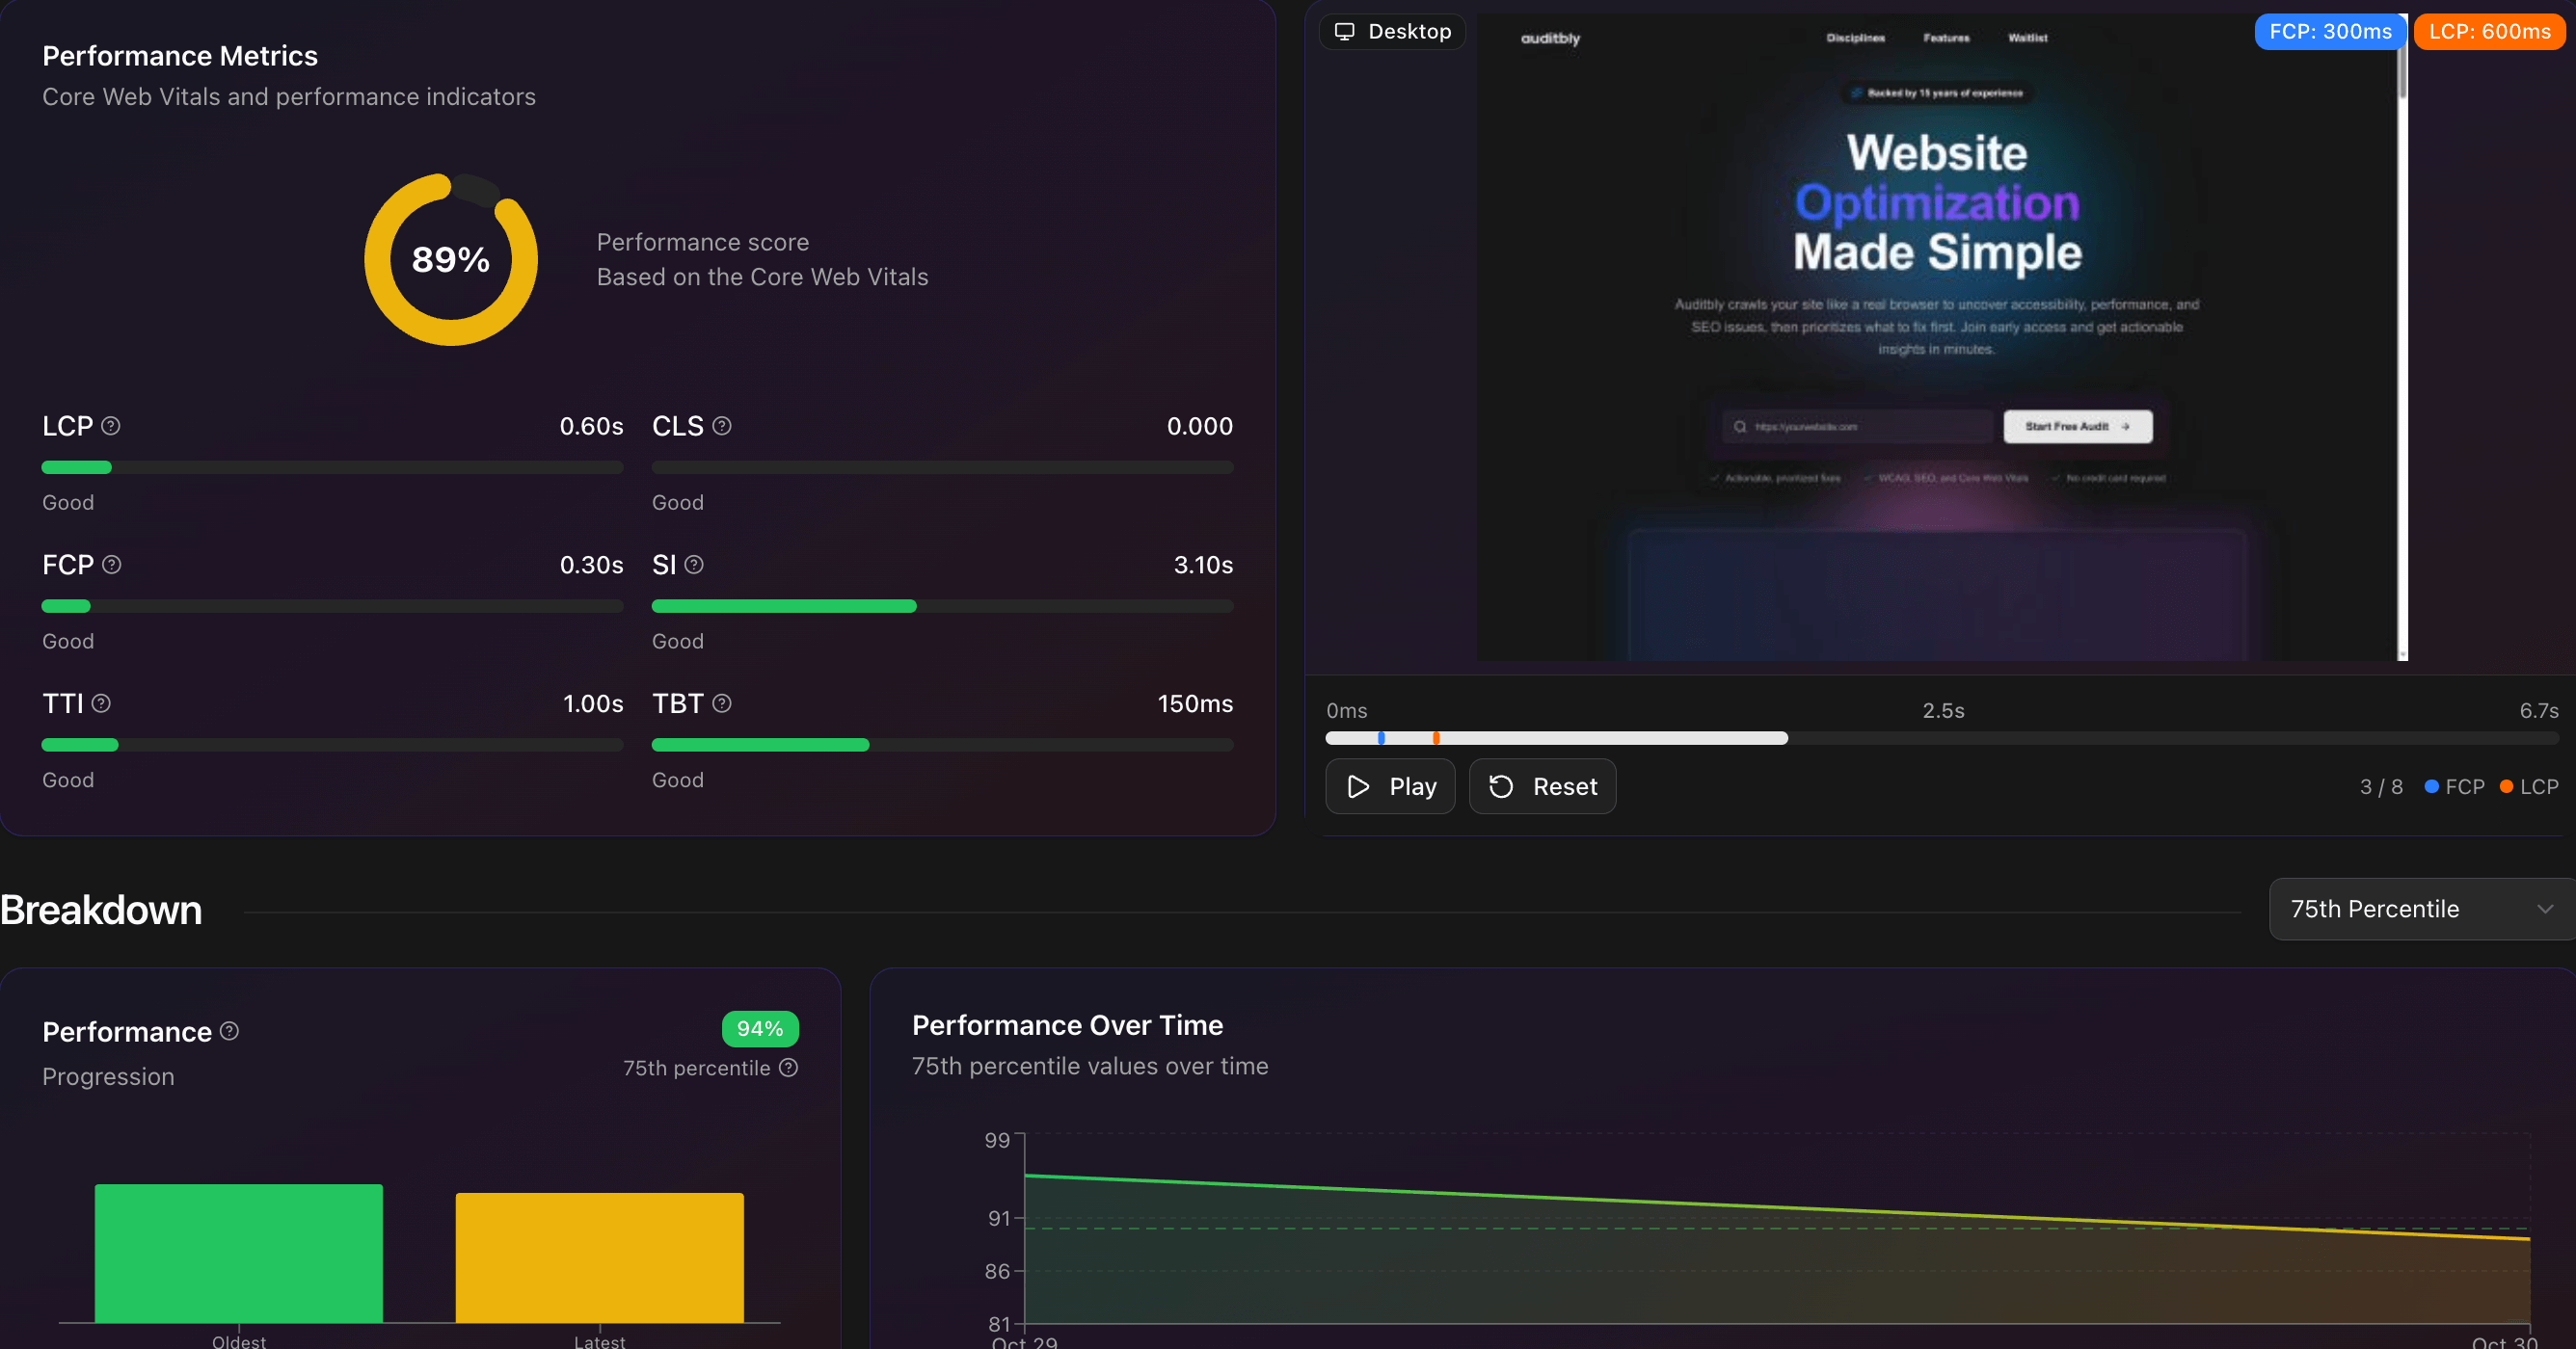Open the TBT help tooltip
The width and height of the screenshot is (2576, 1349).
click(x=723, y=703)
